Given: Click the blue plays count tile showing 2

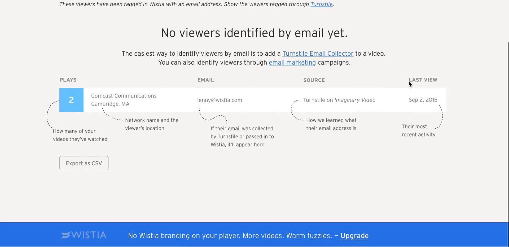Looking at the screenshot, I should pyautogui.click(x=71, y=100).
